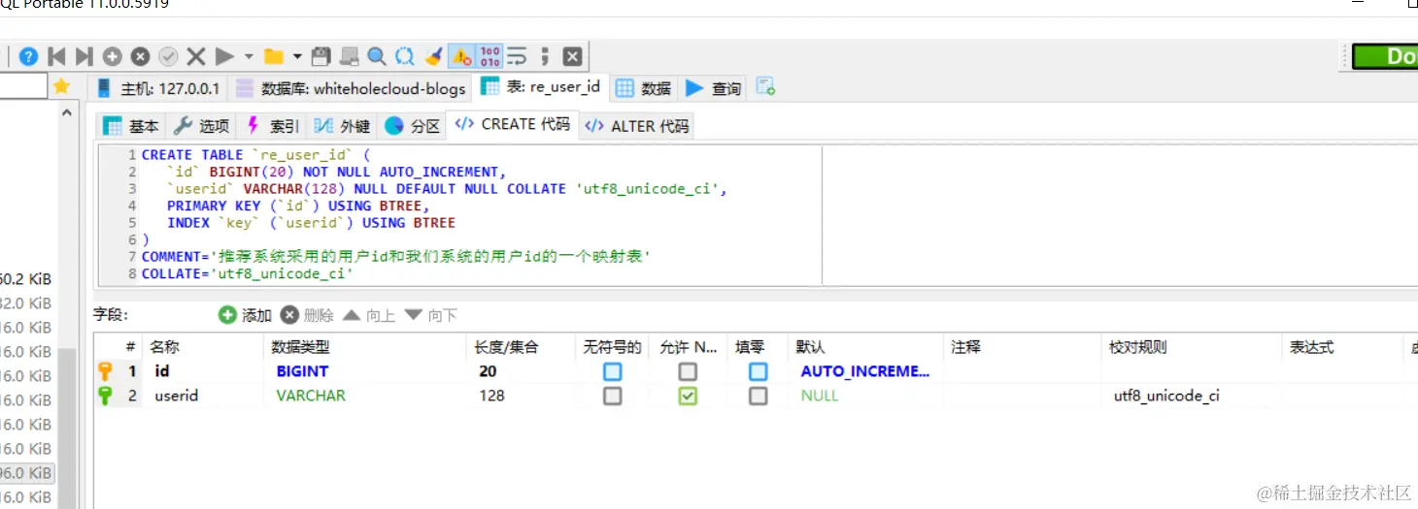Click the 数据类型 column header

pyautogui.click(x=364, y=347)
